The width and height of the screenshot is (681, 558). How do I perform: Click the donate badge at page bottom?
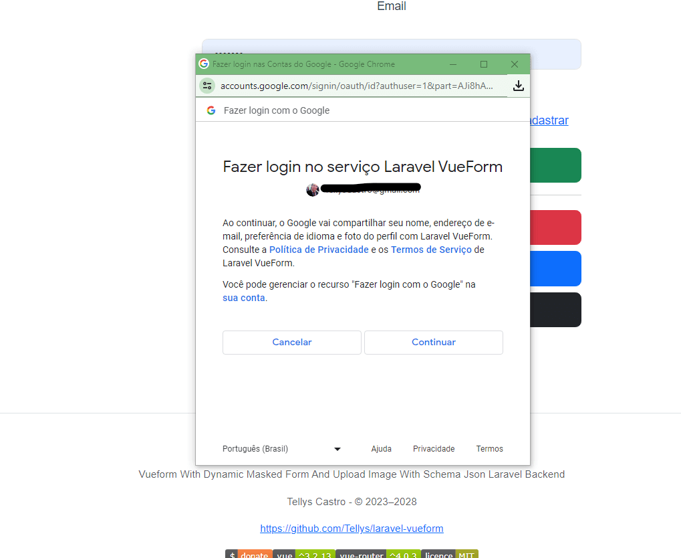tap(249, 554)
